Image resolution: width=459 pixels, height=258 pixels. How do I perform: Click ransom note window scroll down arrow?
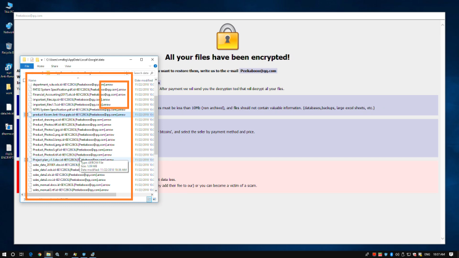[x=442, y=238]
